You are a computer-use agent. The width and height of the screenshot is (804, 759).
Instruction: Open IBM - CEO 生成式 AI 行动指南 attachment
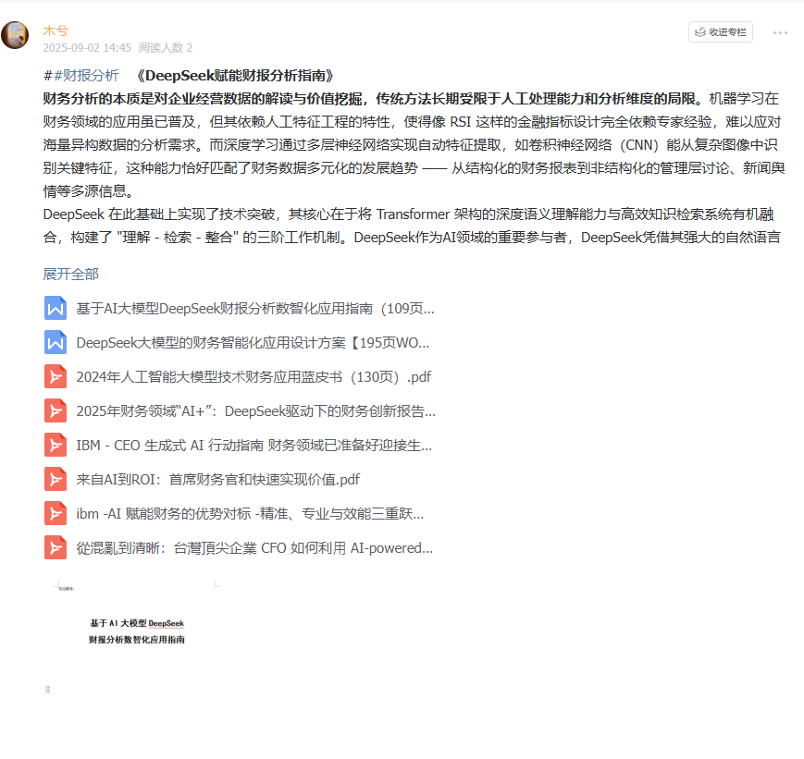pos(254,446)
